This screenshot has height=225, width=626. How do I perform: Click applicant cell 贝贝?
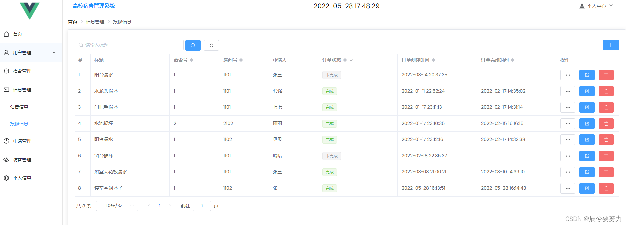277,139
